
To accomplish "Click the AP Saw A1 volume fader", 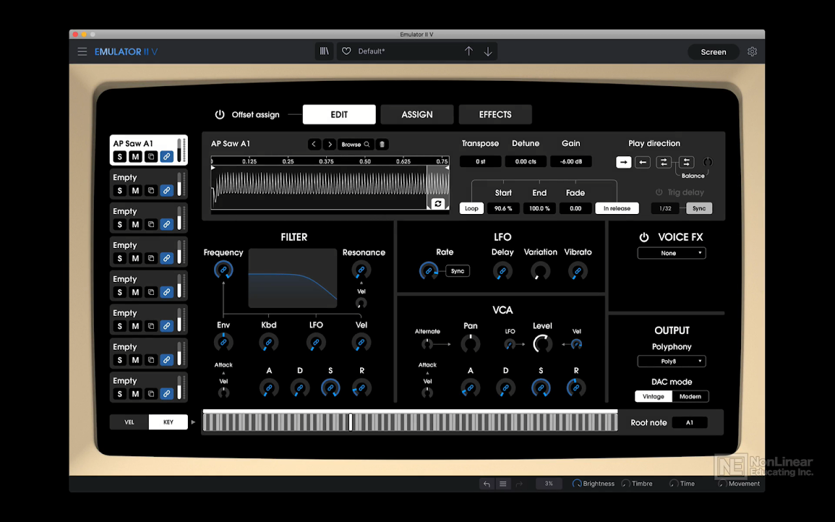I will 180,151.
